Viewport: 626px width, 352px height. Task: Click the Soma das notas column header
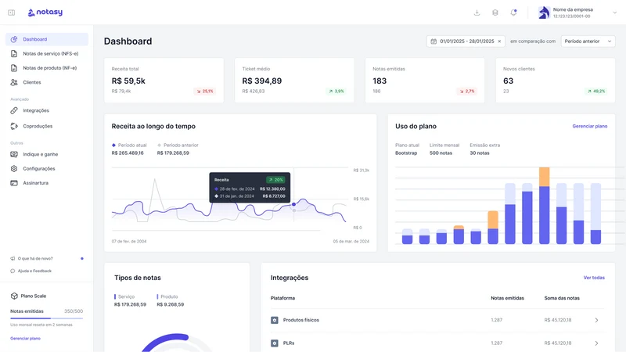click(x=562, y=298)
